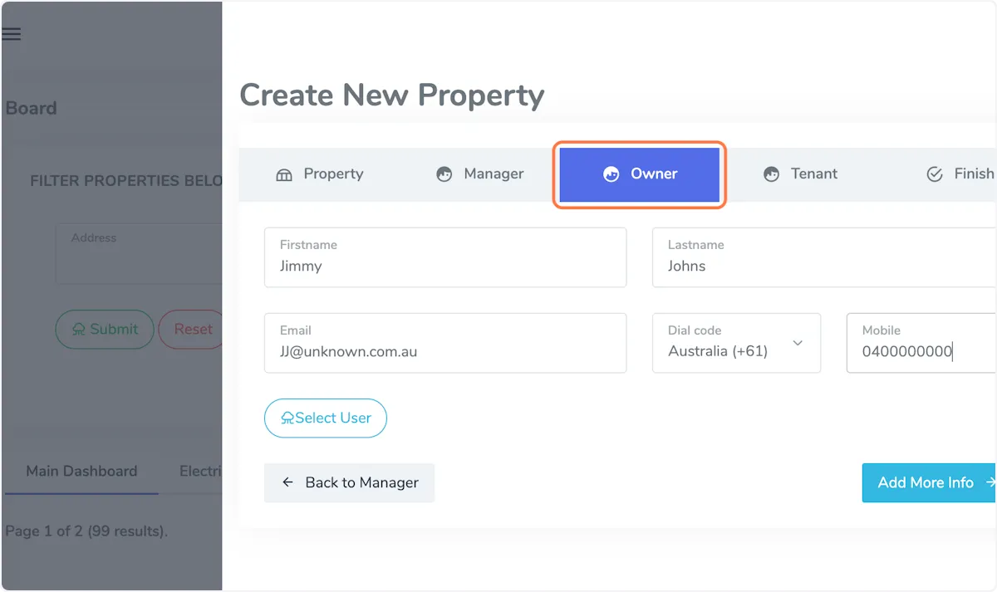Click the Dial code chevron arrow
Viewport: 997px width, 592px height.
798,343
